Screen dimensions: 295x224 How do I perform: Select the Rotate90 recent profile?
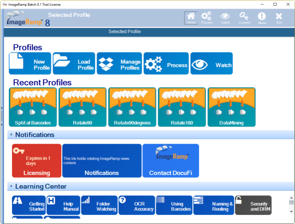click(x=82, y=107)
